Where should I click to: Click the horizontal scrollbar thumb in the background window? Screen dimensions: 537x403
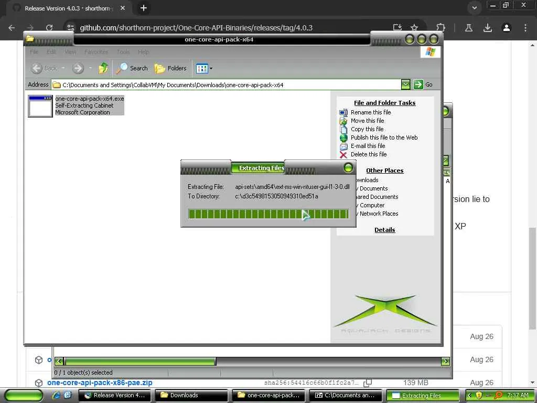coord(141,361)
